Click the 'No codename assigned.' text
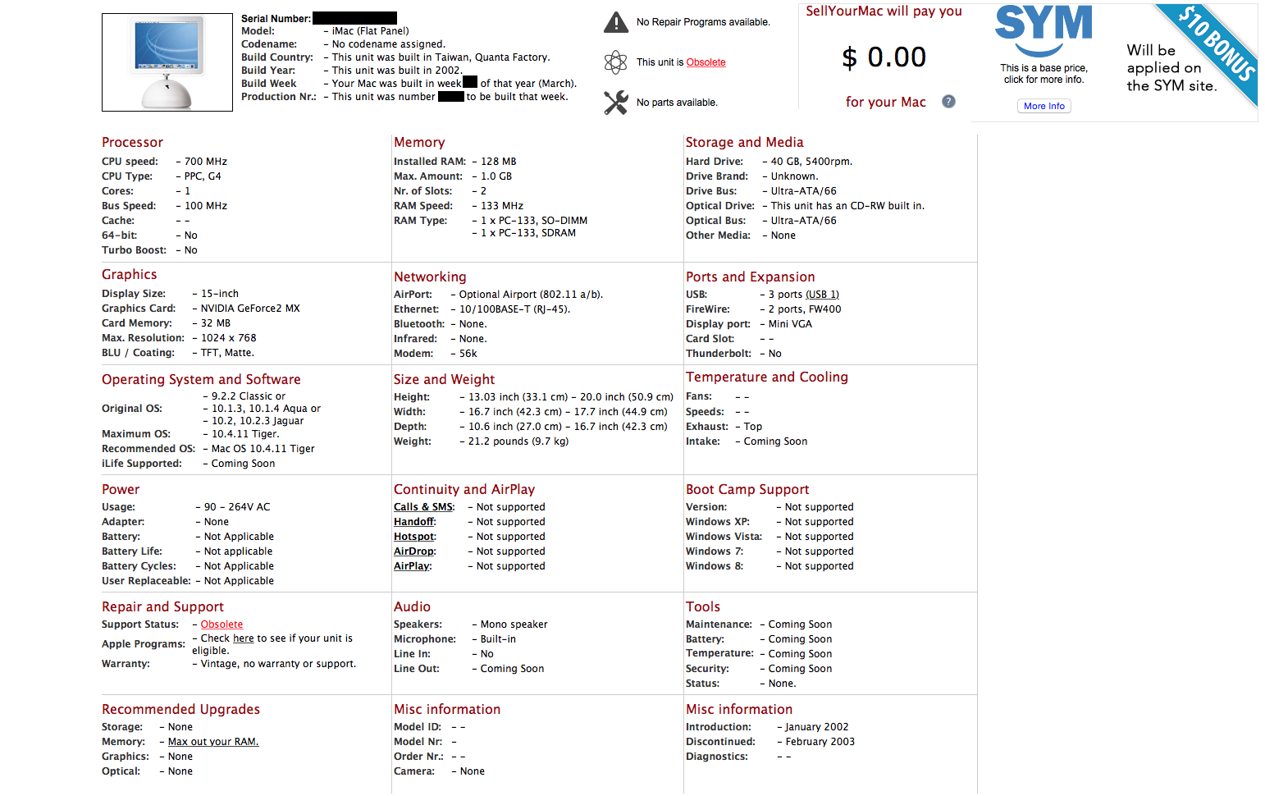Screen dimensions: 1265x796 click(x=389, y=44)
